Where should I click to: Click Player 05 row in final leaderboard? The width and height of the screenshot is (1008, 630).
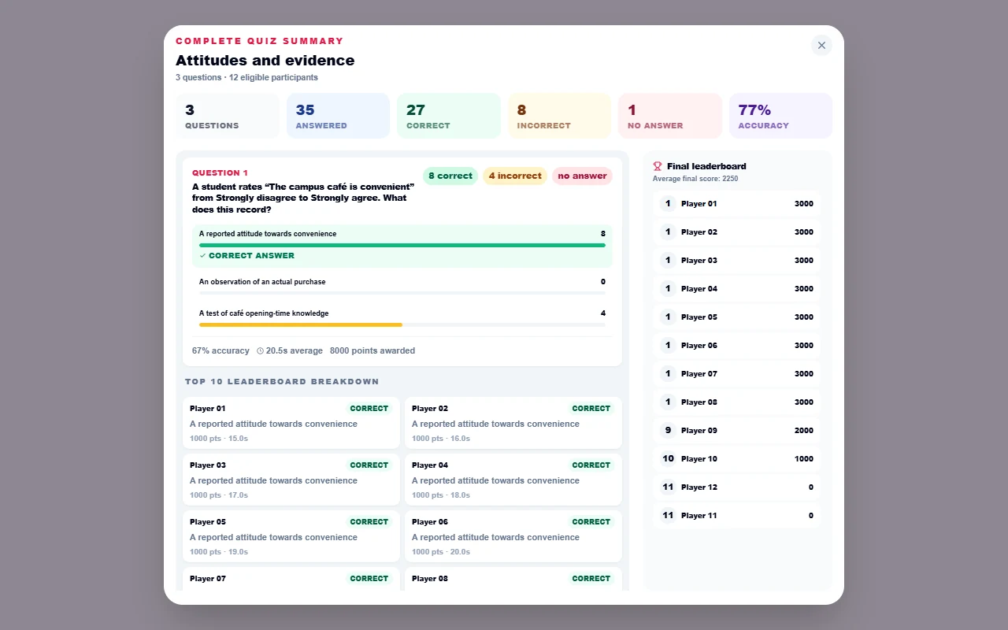[x=736, y=317]
